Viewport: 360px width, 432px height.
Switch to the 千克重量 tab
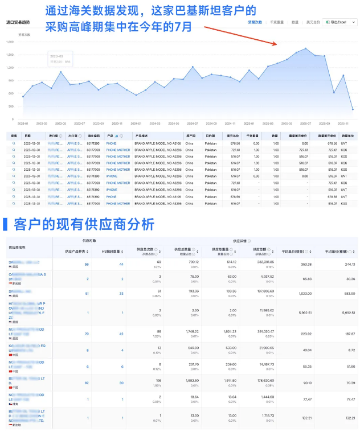[277, 22]
